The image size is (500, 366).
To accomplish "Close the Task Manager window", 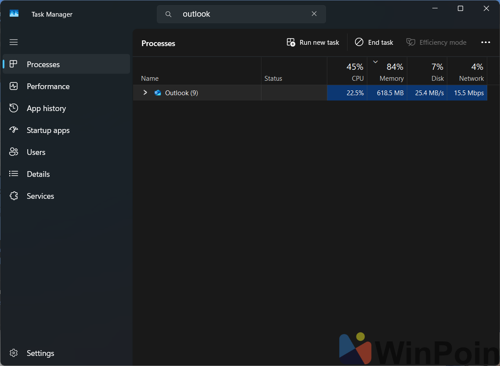I will coord(486,8).
